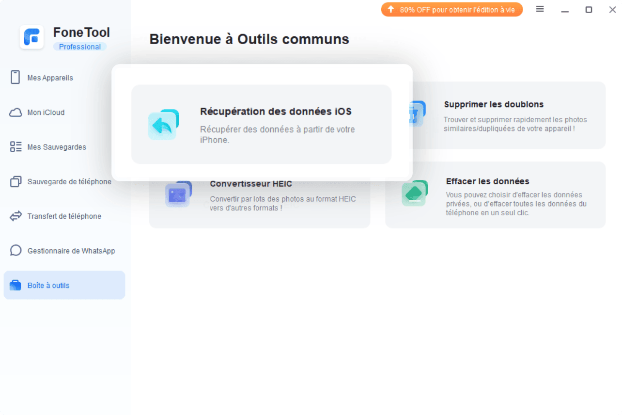Click the Mon iCloud cloud icon
622x415 pixels.
point(16,112)
